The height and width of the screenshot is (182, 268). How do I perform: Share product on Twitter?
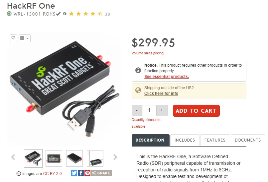pyautogui.click(x=74, y=173)
